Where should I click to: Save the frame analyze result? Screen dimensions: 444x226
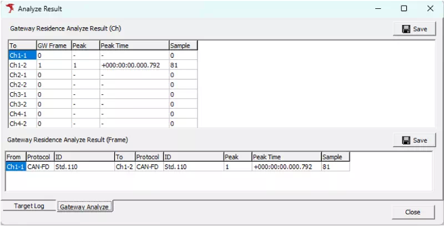pyautogui.click(x=415, y=140)
